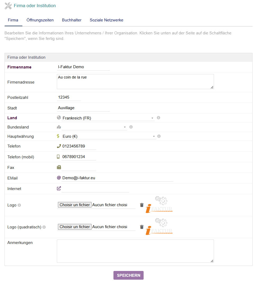
Task: Click the info icon next to Logo label
Action: [19, 205]
